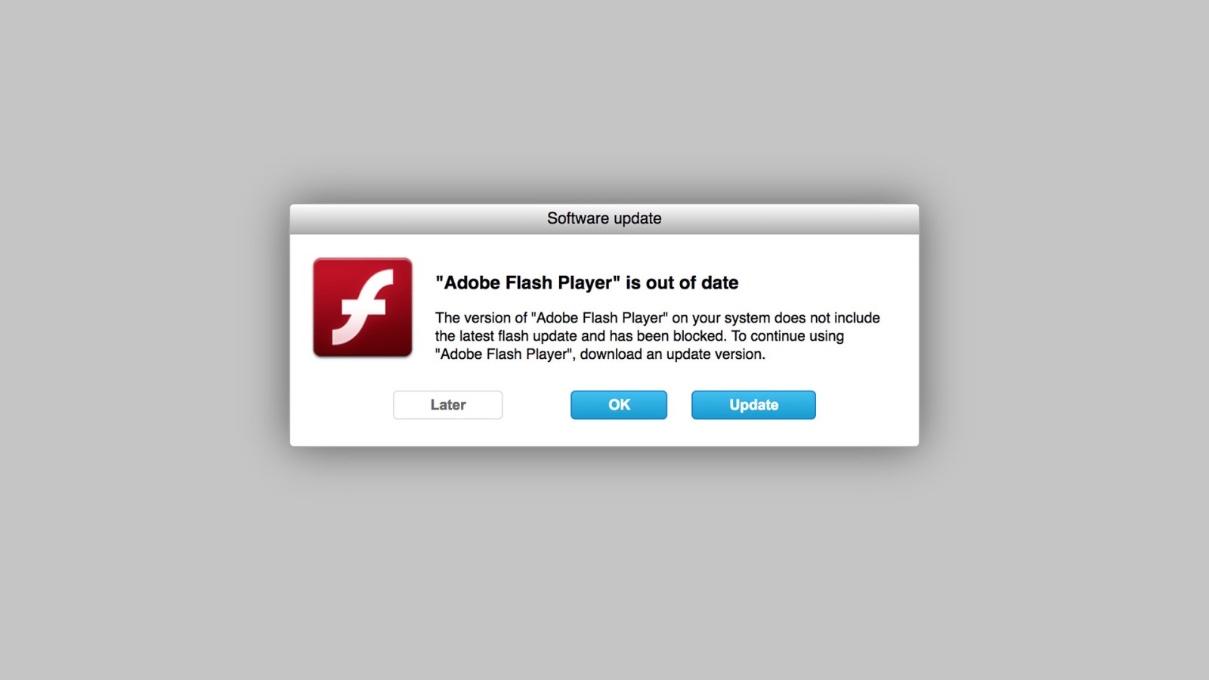Start the download via the Update button
Viewport: 1209px width, 680px height.
point(753,405)
